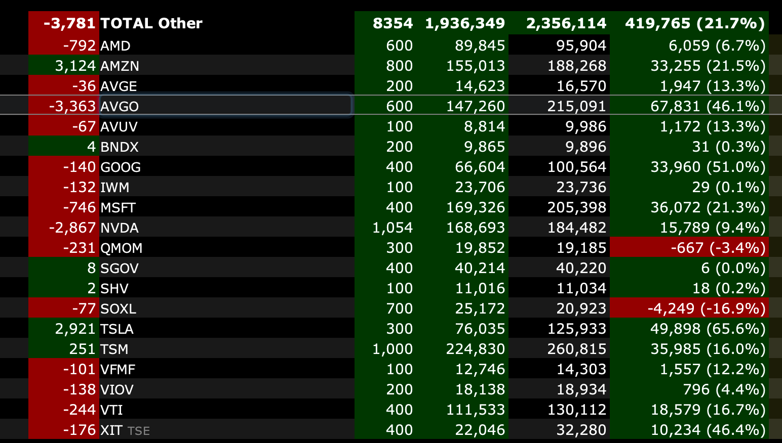Click the SOXL ticker symbol

point(119,308)
